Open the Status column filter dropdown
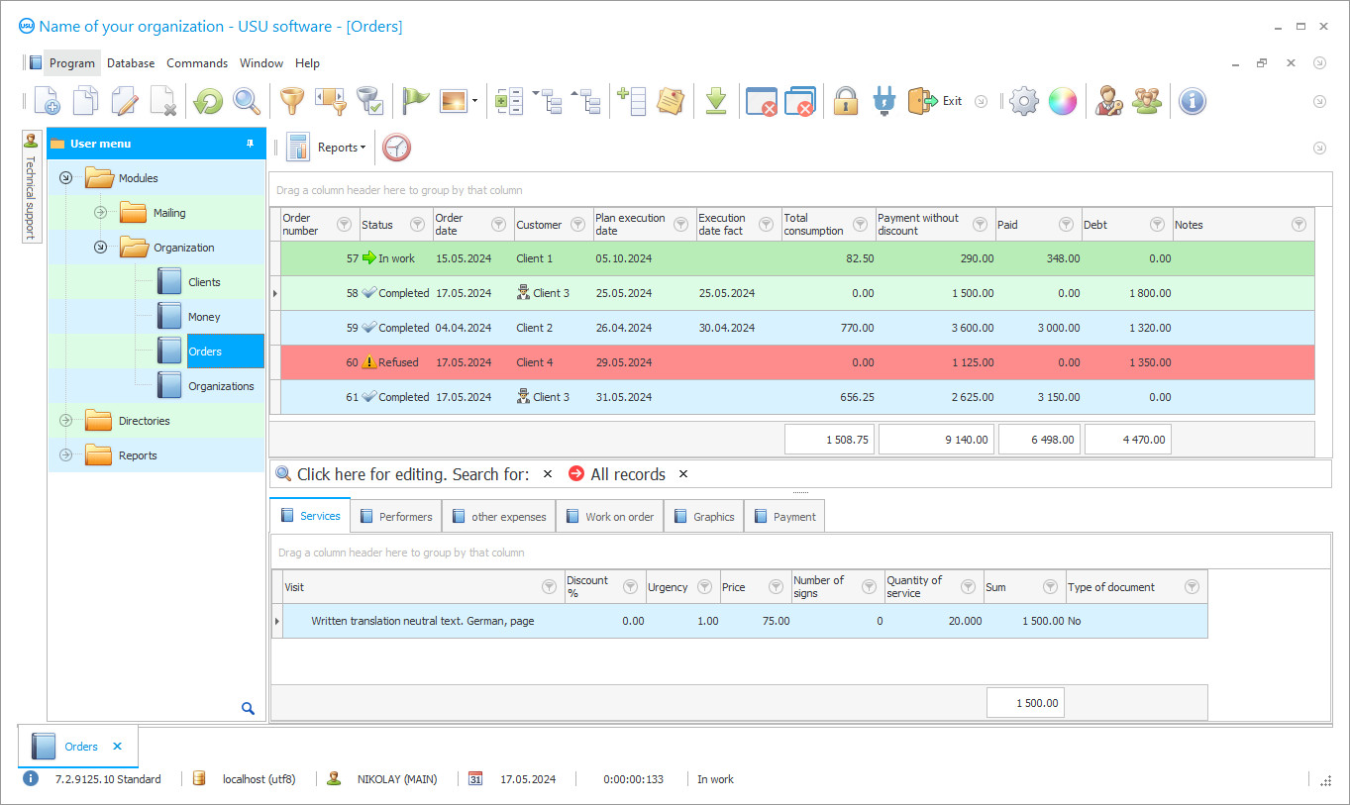Screen dimensions: 1350x805 coord(419,224)
